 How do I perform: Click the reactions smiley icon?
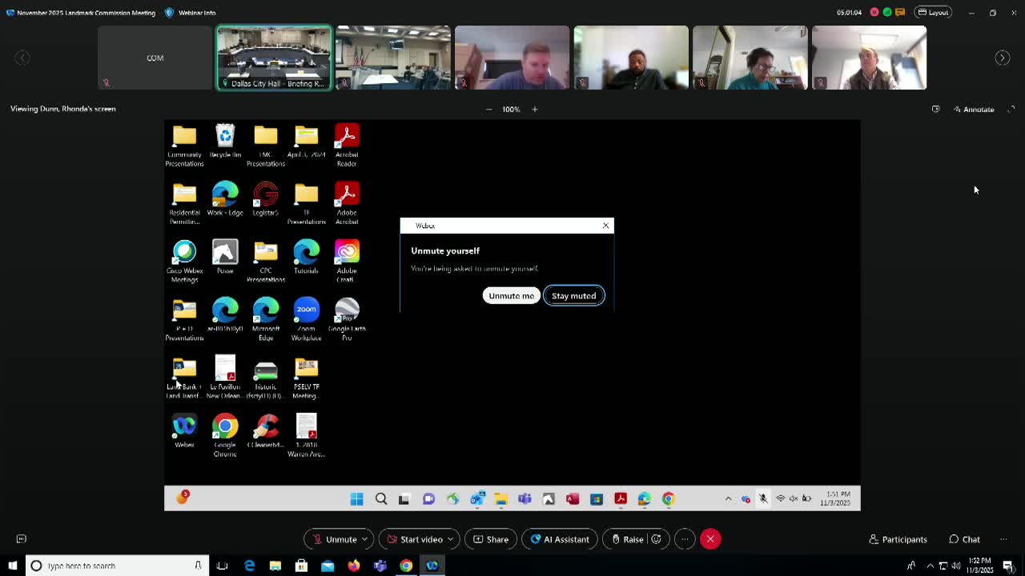point(657,539)
